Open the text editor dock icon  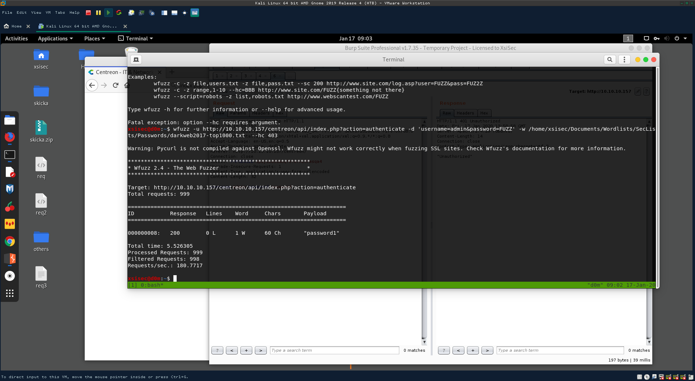click(x=10, y=172)
